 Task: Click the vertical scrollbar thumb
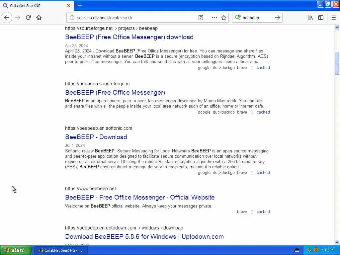pyautogui.click(x=337, y=63)
